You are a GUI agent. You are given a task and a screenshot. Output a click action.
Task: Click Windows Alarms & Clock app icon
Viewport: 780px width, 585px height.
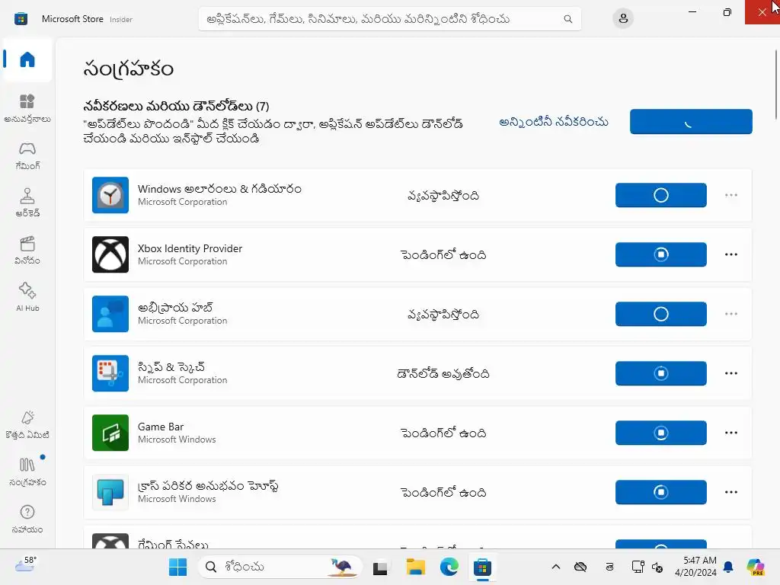pos(110,195)
